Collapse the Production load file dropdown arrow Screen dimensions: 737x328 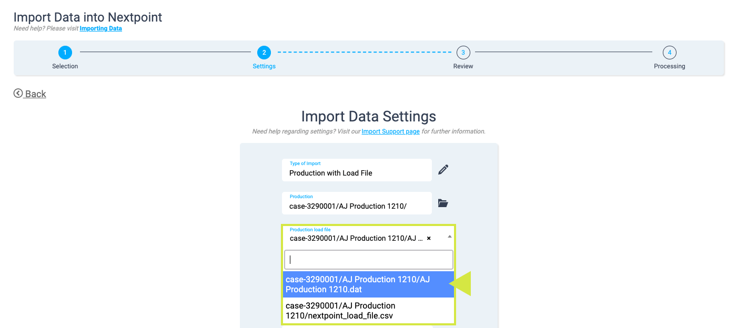pyautogui.click(x=449, y=237)
